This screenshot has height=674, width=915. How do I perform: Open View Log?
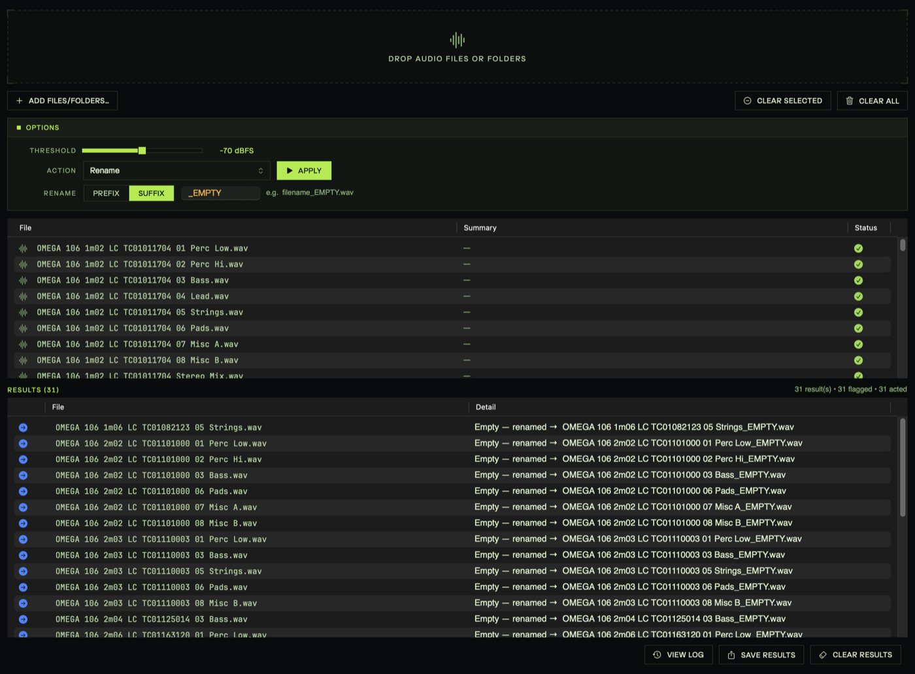[678, 654]
